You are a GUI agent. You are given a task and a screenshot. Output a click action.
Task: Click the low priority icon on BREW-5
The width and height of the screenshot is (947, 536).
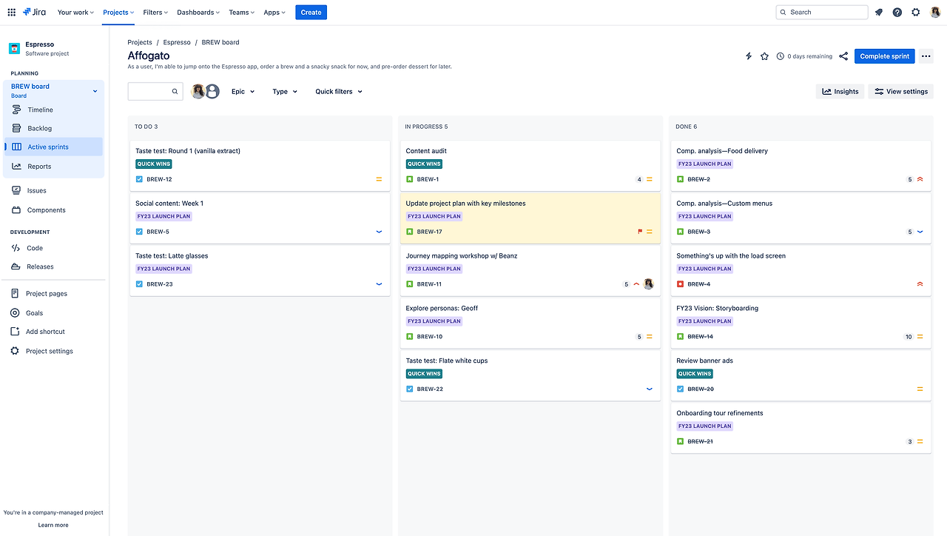pos(380,232)
